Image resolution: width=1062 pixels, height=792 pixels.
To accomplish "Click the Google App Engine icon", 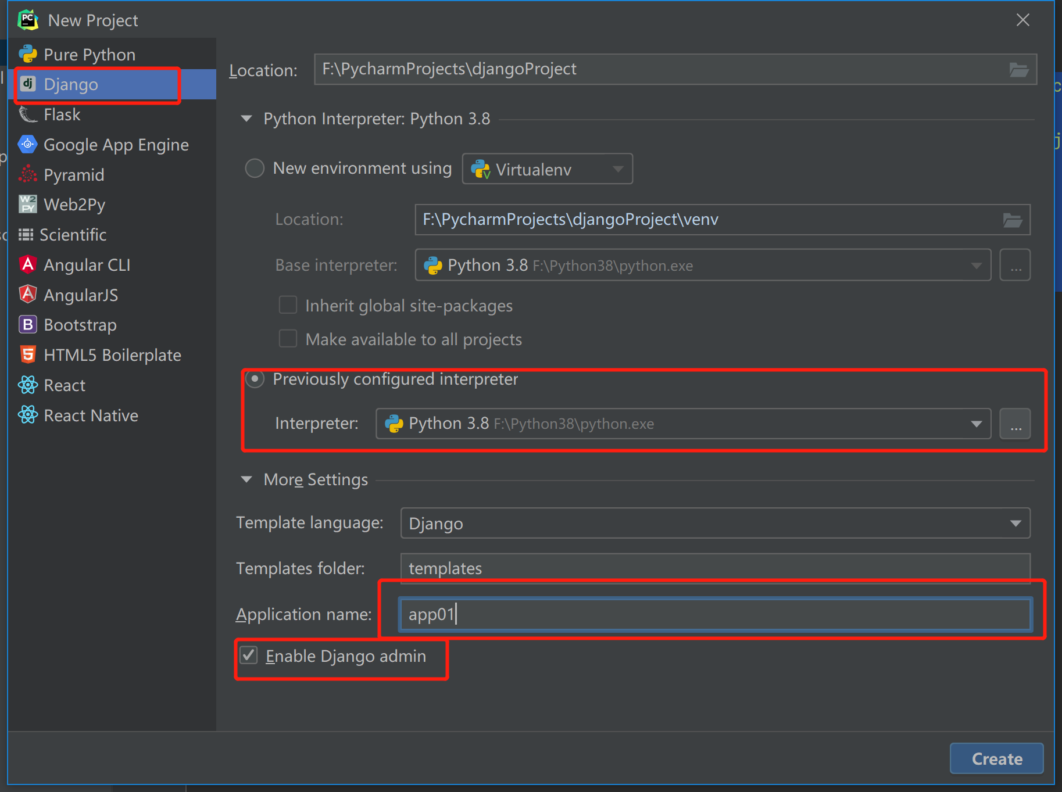I will click(27, 144).
